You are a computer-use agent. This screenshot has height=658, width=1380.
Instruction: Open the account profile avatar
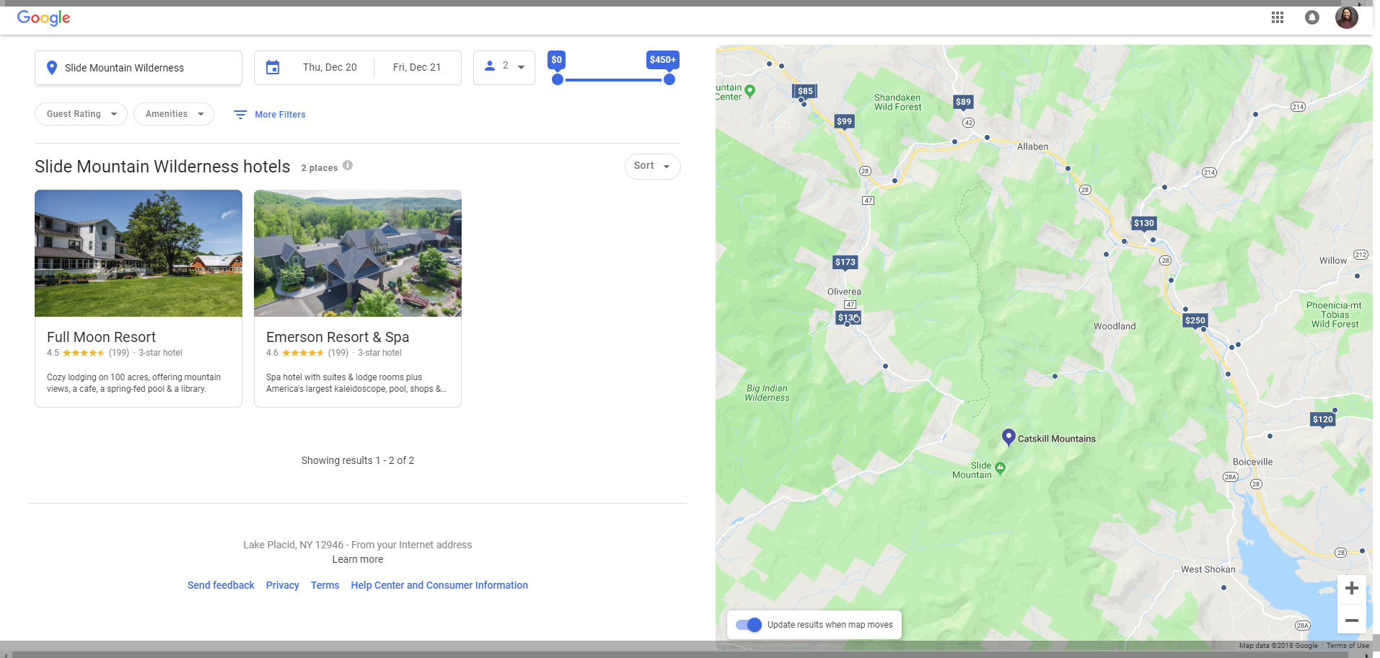(1347, 17)
